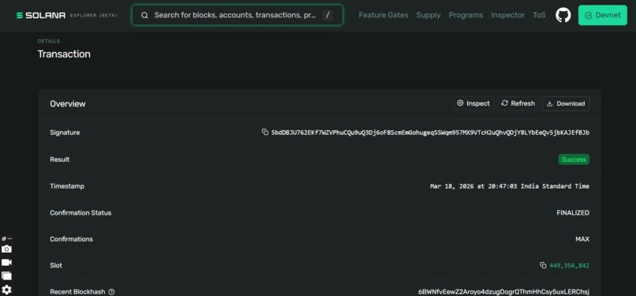Click the timestamp value Mar 18, 2026
The height and width of the screenshot is (296, 636).
click(x=510, y=186)
